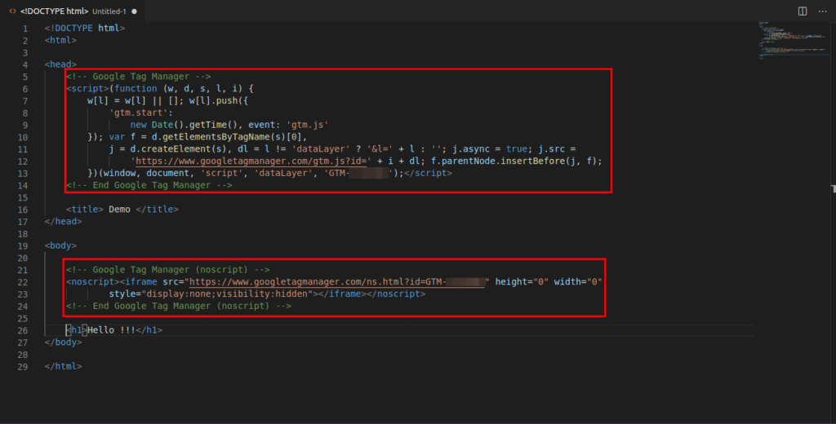Click the 'Hello !!!' heading text

coord(111,329)
